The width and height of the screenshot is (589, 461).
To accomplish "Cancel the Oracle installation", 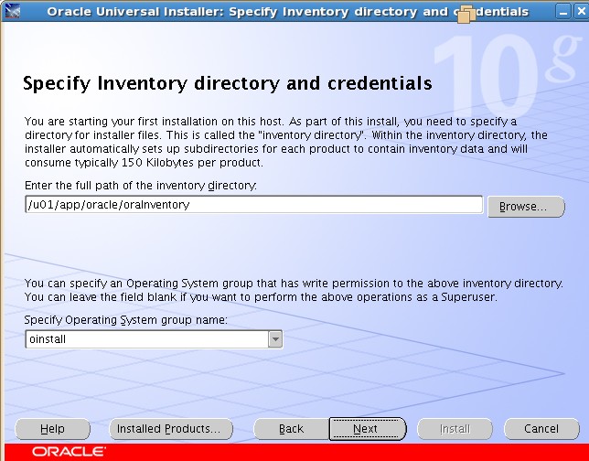I will click(541, 429).
